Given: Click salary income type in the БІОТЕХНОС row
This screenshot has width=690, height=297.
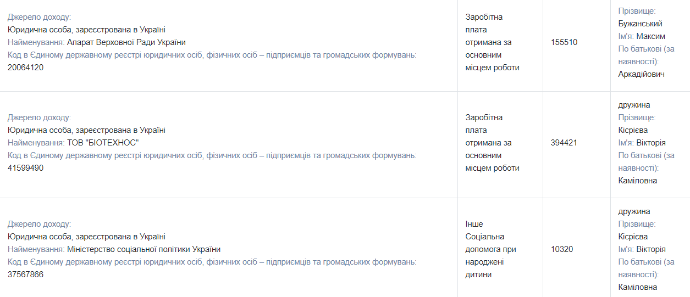Looking at the screenshot, I should pos(492,143).
